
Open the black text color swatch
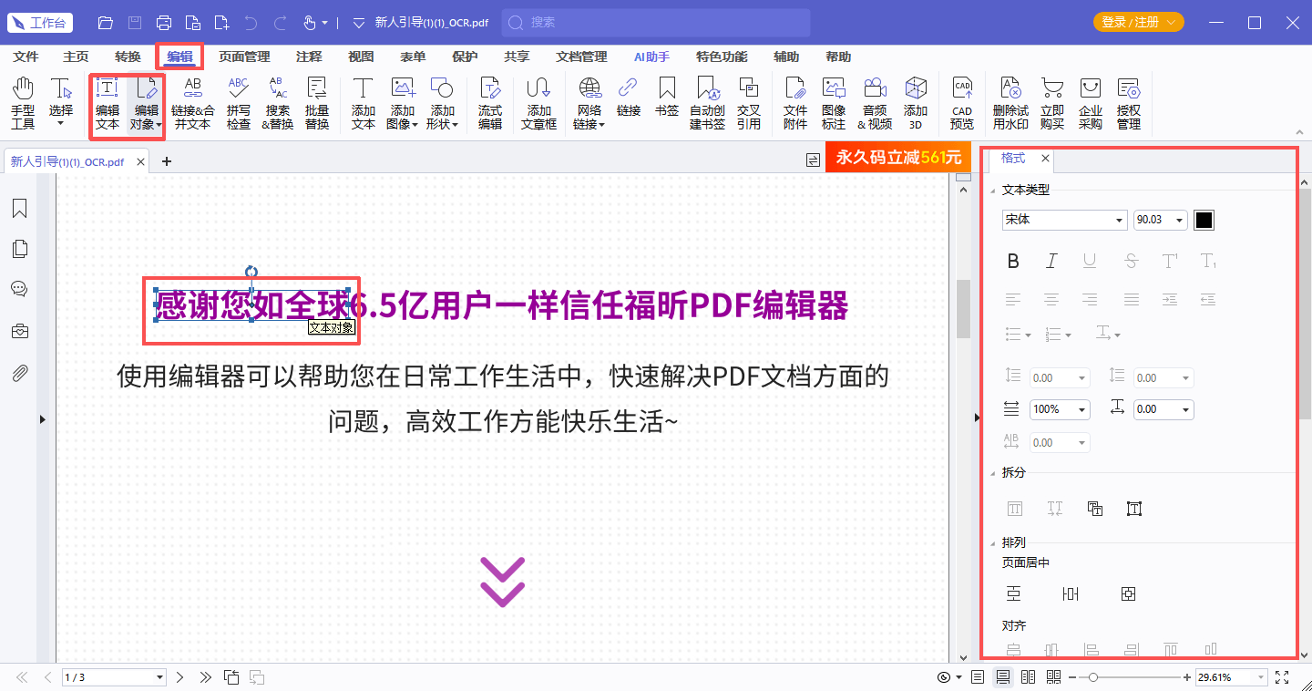tap(1204, 220)
